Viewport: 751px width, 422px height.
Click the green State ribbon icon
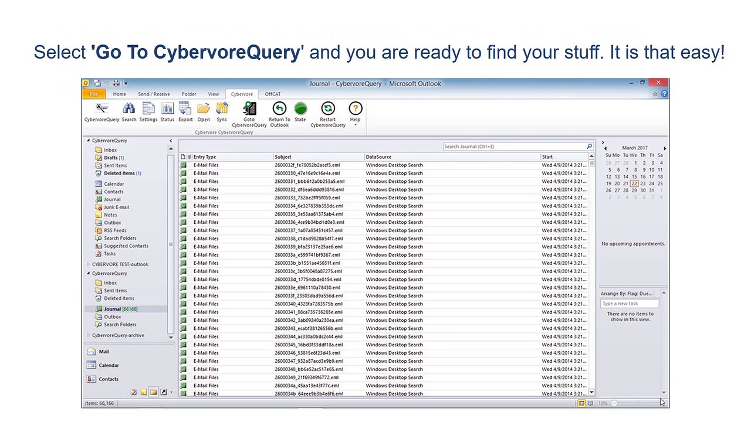pyautogui.click(x=300, y=108)
